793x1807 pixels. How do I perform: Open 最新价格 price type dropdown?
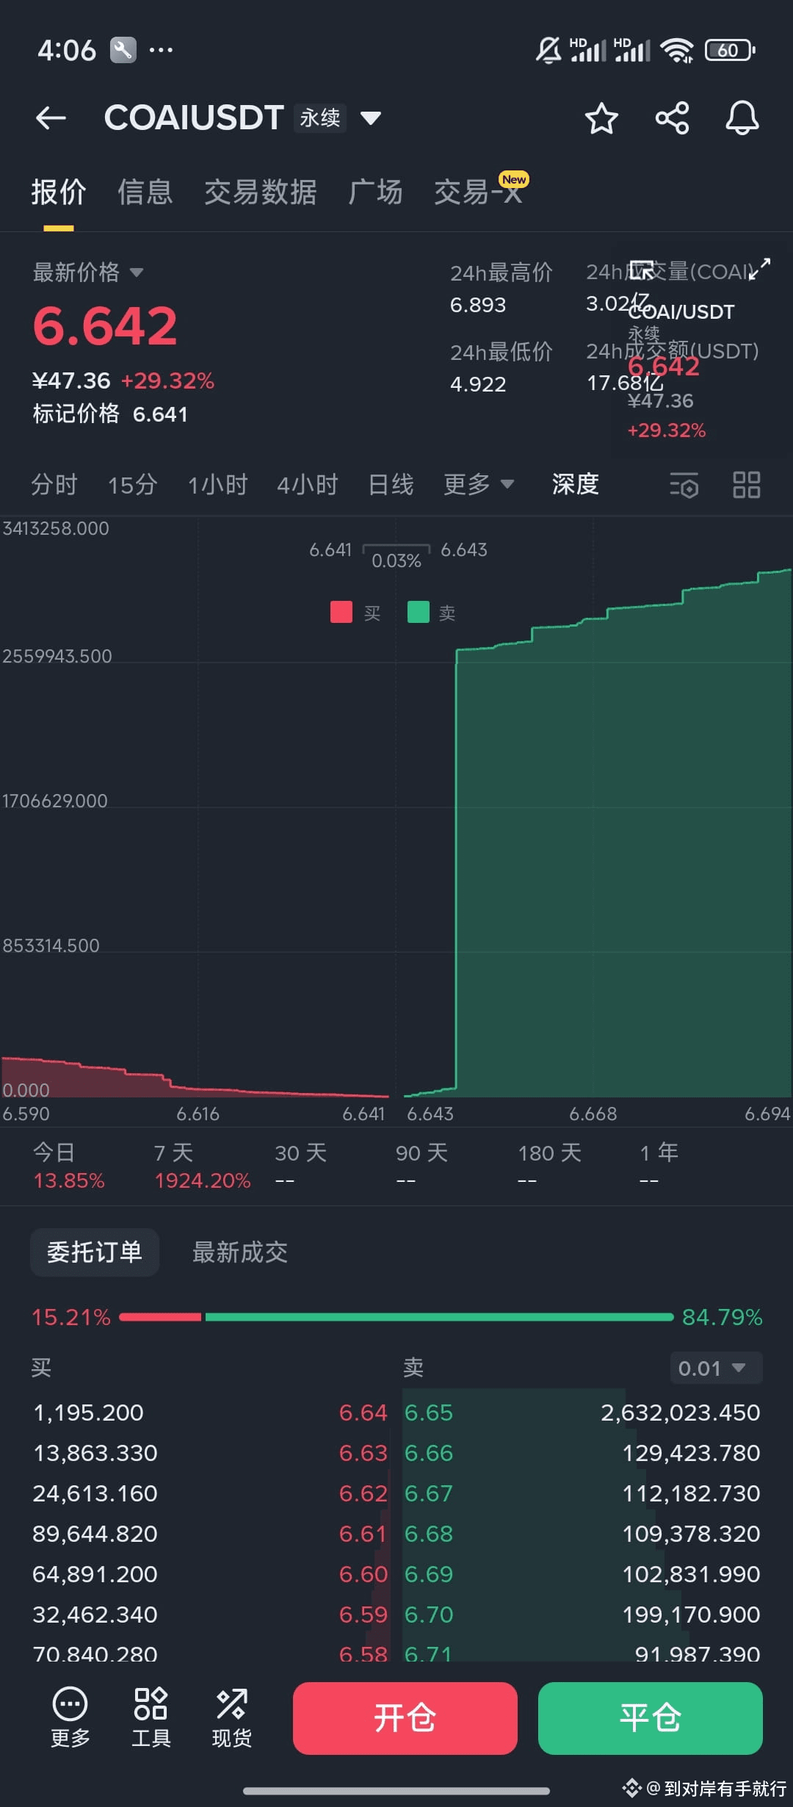pyautogui.click(x=88, y=273)
